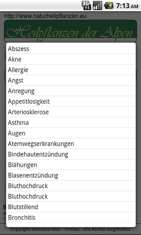Tap the 7:13 AM clock
Viewport: 141px width, 235px height.
[127, 6]
